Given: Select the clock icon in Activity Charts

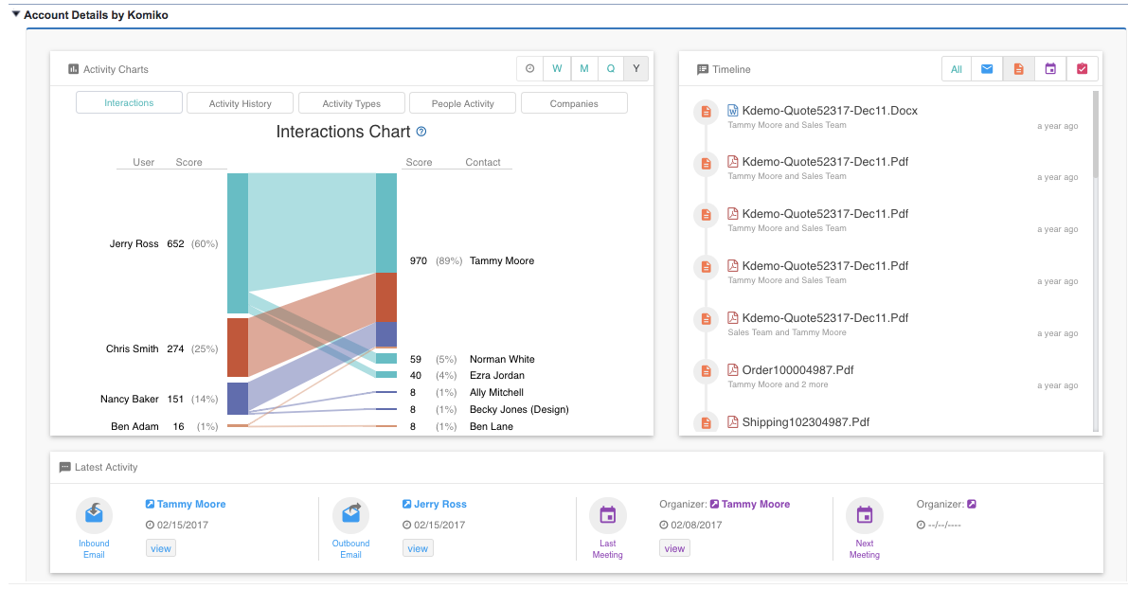Looking at the screenshot, I should 529,68.
